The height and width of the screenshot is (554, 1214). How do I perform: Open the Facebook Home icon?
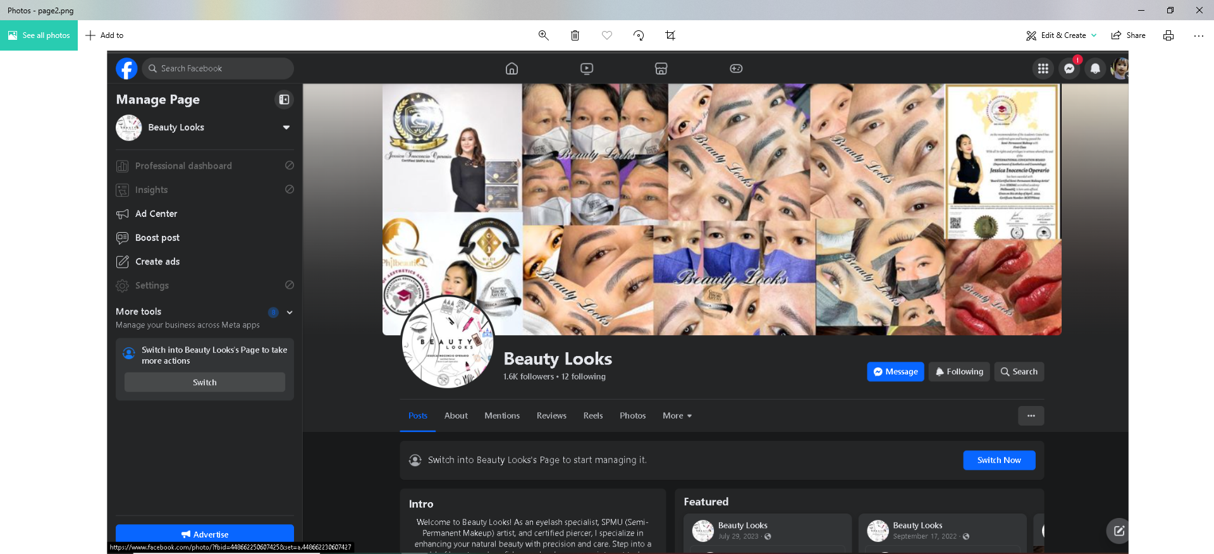[512, 68]
